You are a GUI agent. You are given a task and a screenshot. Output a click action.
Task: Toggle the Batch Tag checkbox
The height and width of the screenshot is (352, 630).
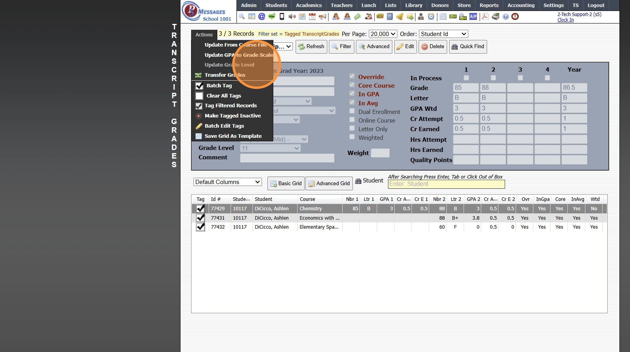[200, 86]
